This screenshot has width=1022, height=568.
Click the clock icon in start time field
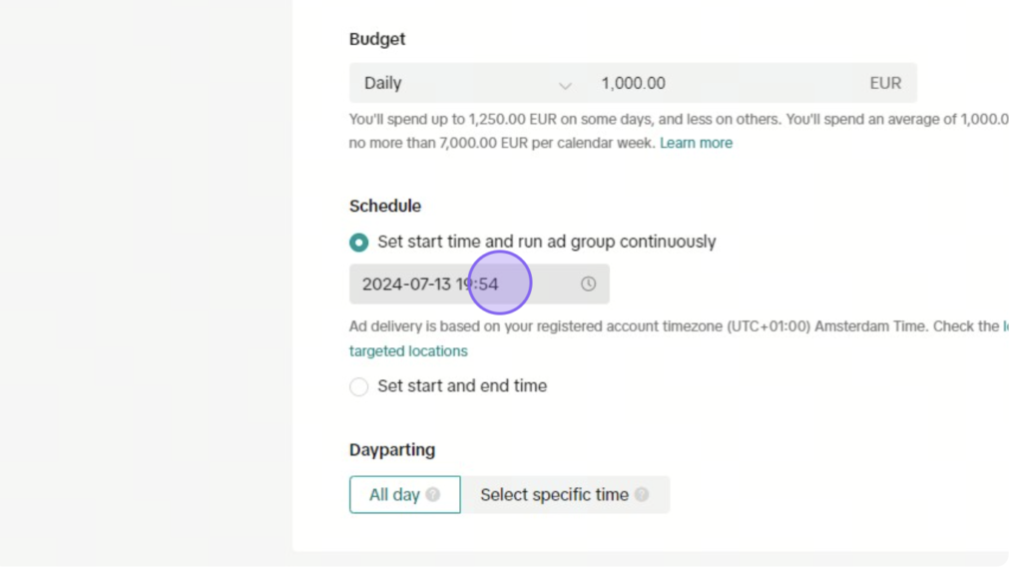tap(588, 284)
